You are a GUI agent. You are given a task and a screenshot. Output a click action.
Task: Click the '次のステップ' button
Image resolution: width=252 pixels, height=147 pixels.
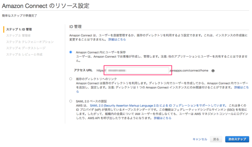click(x=237, y=139)
